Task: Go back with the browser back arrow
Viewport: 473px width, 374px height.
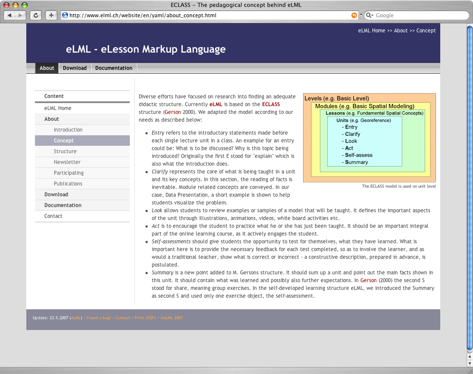Action: pyautogui.click(x=9, y=15)
